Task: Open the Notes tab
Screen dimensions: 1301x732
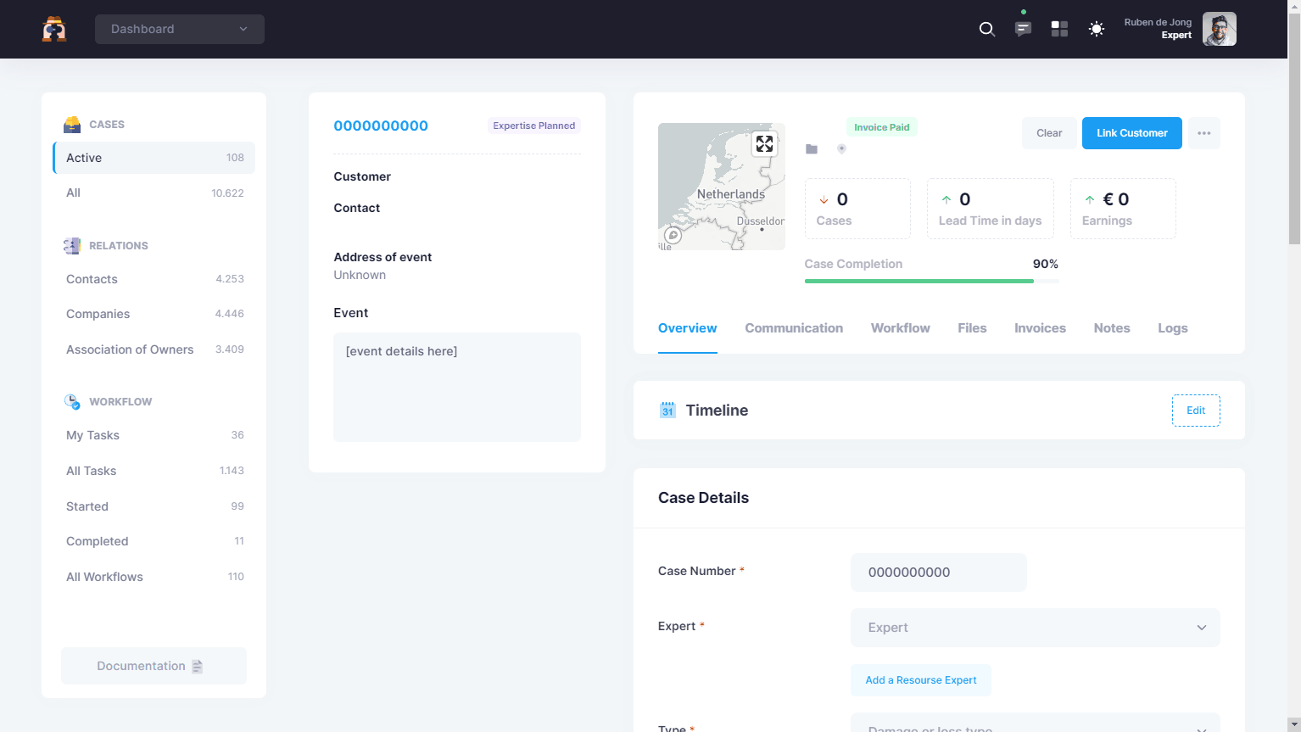Action: [x=1112, y=328]
